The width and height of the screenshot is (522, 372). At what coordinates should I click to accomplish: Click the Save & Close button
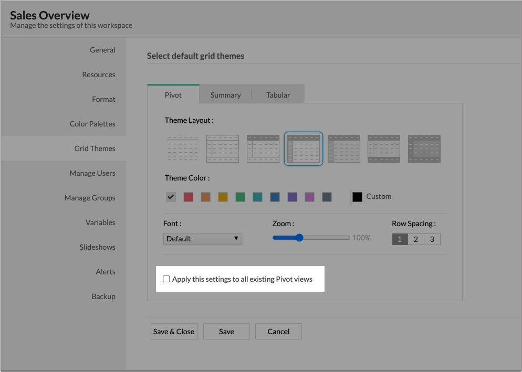click(174, 332)
